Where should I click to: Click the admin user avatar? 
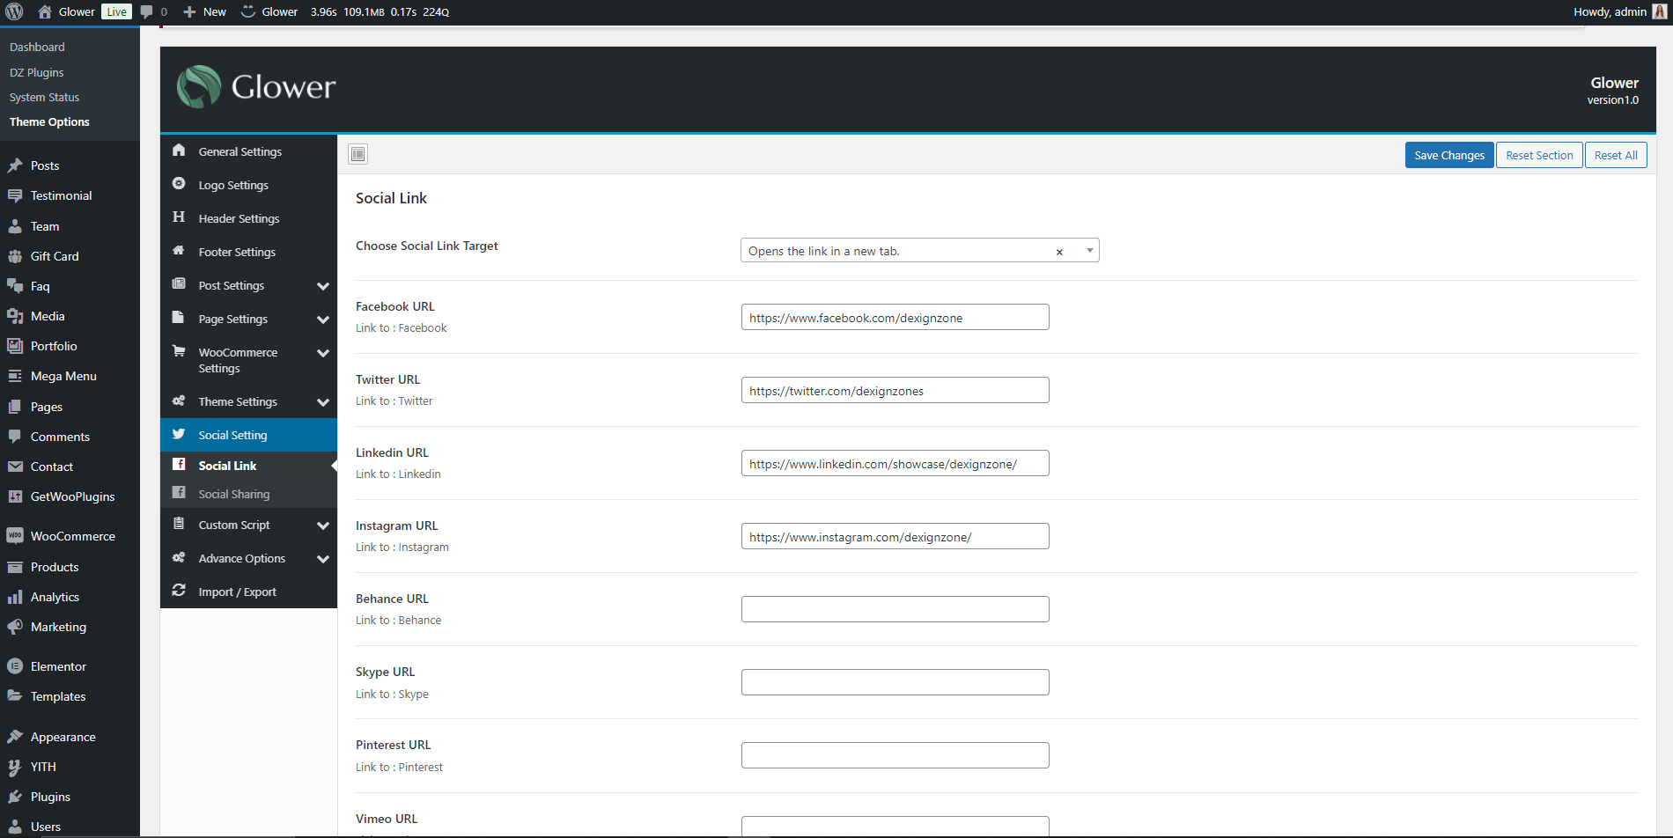point(1660,11)
